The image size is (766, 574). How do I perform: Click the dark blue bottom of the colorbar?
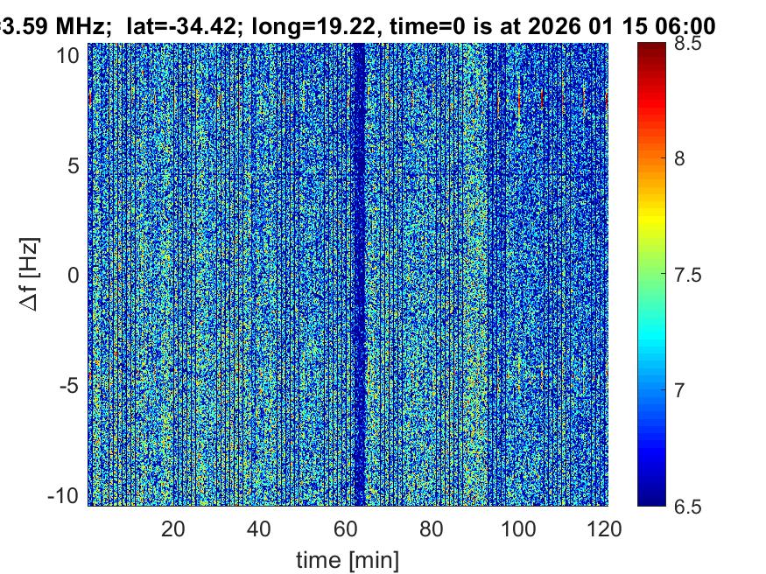(x=650, y=497)
